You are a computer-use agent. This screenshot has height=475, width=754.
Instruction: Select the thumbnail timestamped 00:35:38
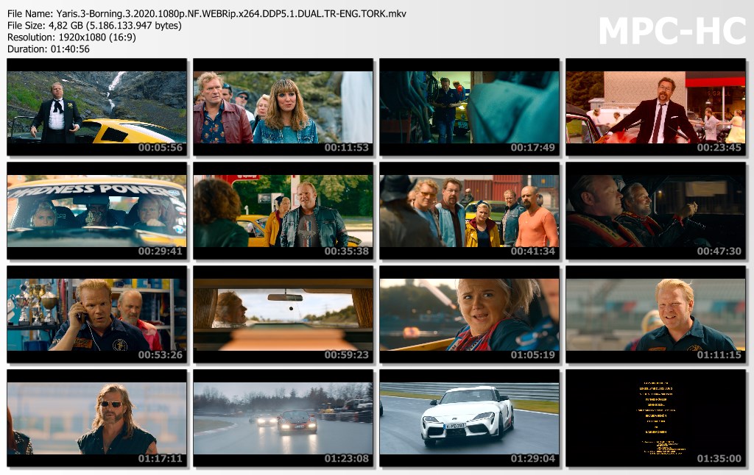(x=283, y=211)
